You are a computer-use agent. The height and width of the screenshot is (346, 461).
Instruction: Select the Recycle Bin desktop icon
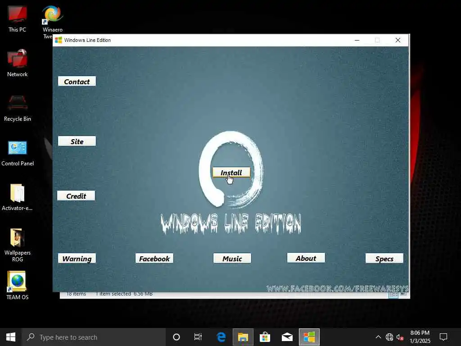18,108
